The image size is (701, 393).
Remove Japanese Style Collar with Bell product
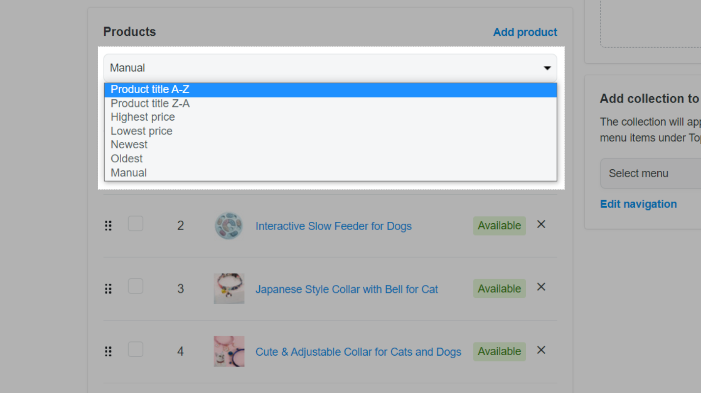(541, 287)
